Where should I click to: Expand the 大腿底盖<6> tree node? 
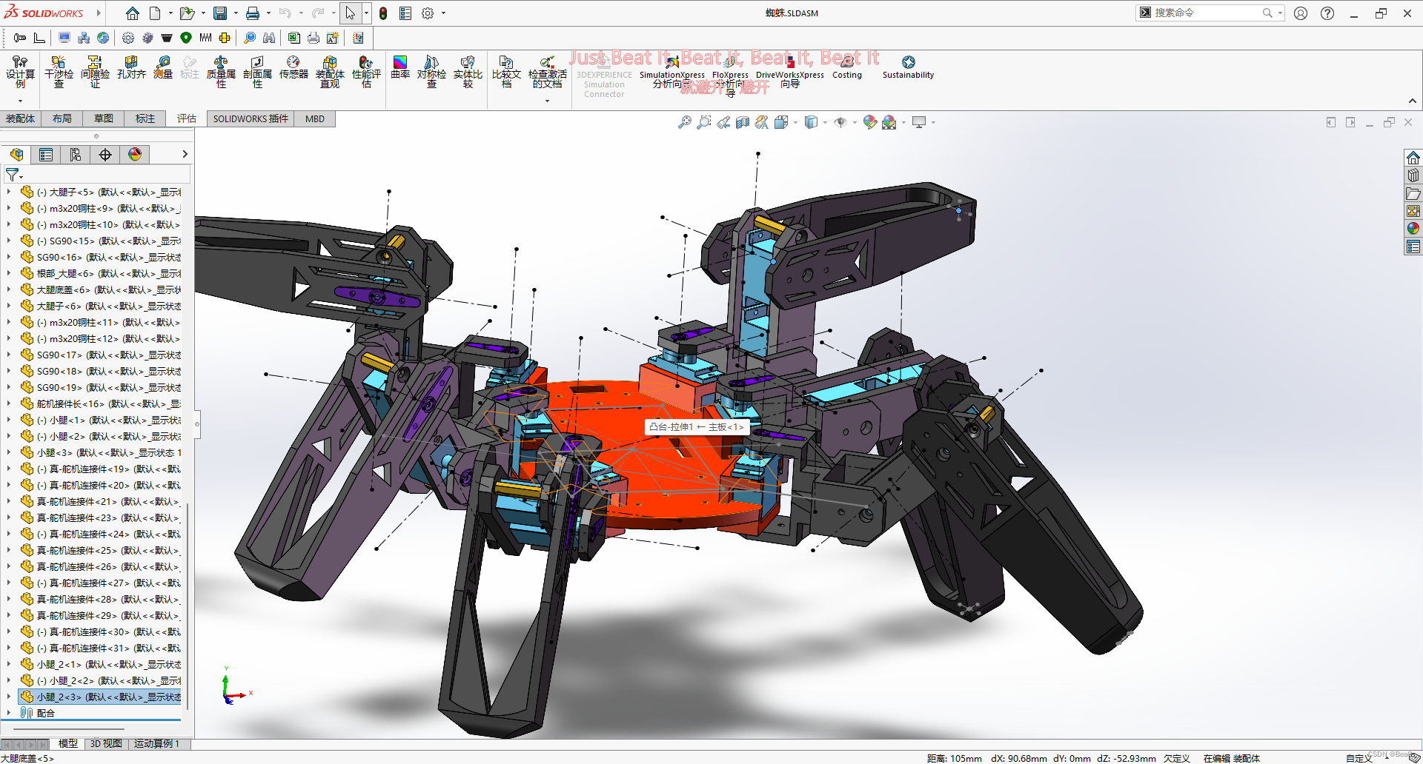coord(9,289)
